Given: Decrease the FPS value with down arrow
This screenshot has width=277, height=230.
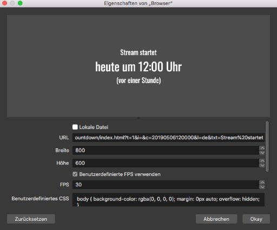Looking at the screenshot, I should pyautogui.click(x=262, y=187).
